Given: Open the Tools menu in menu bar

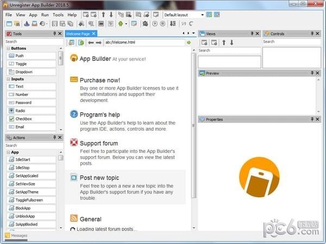Looking at the screenshot, I should tap(58, 15).
